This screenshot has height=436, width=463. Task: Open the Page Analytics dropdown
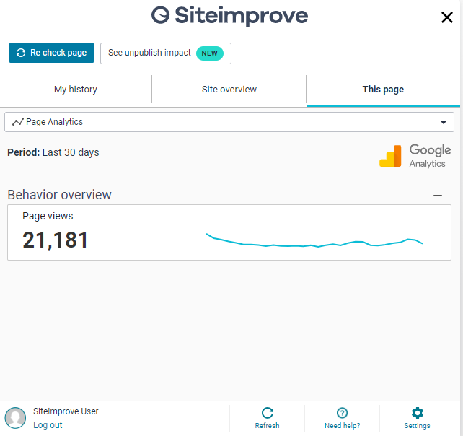[229, 122]
